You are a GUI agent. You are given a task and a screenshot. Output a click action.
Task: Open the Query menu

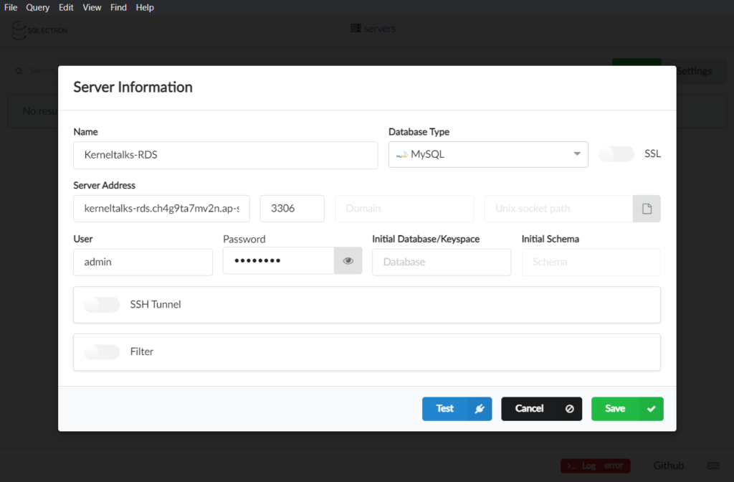tap(37, 7)
